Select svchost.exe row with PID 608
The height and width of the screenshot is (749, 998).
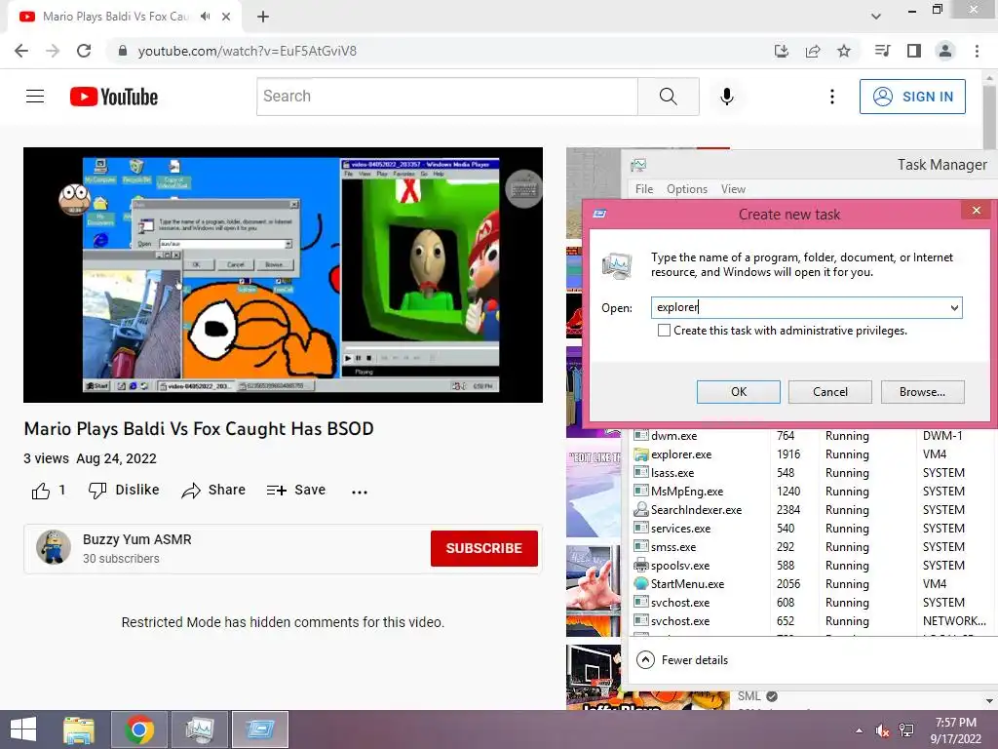pos(811,602)
